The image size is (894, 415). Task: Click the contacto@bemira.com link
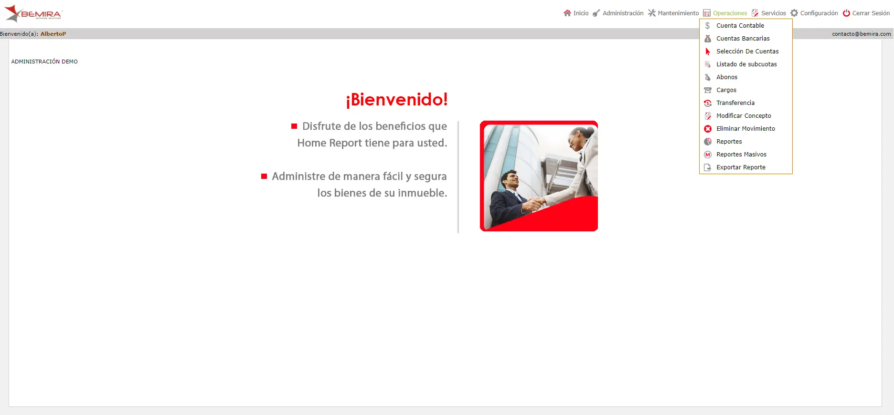tap(861, 34)
